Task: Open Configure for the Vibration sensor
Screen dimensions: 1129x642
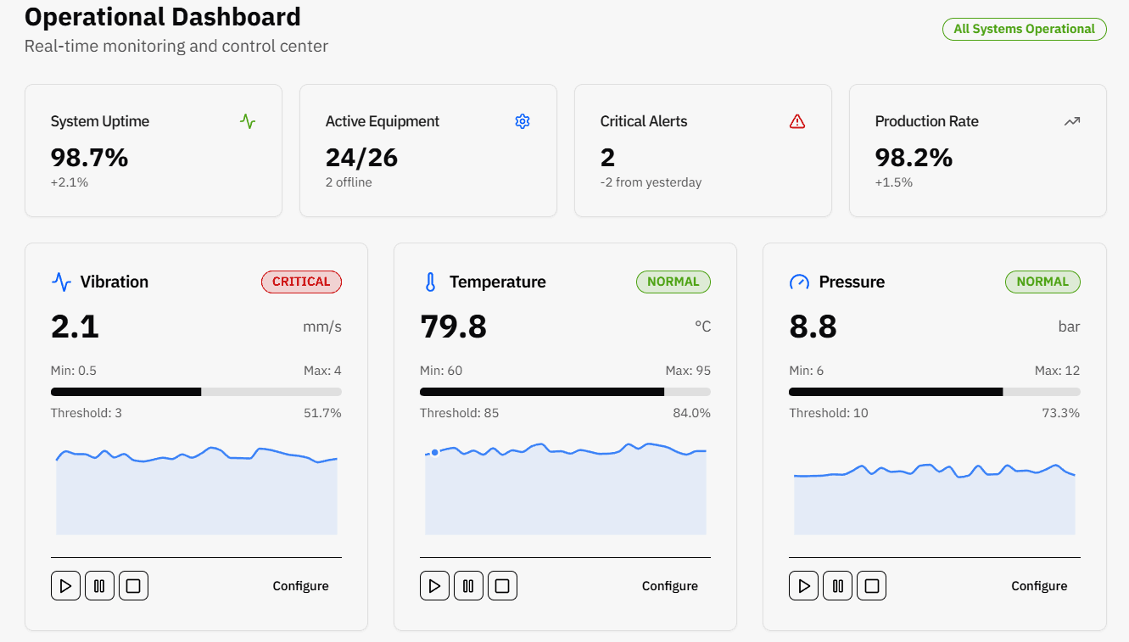Action: click(x=300, y=586)
